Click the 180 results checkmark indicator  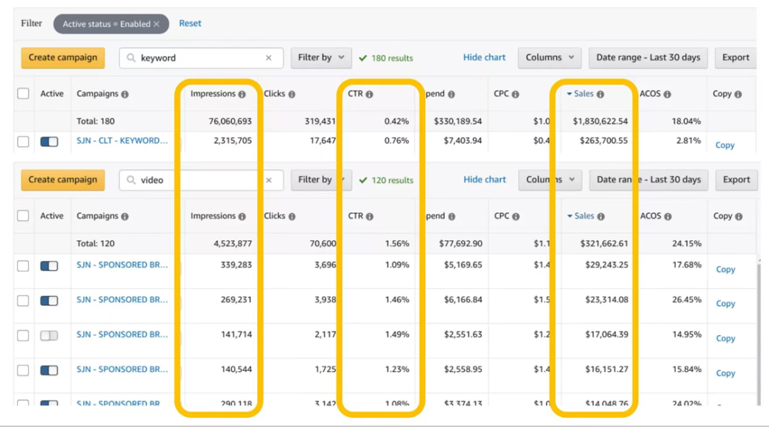point(386,58)
